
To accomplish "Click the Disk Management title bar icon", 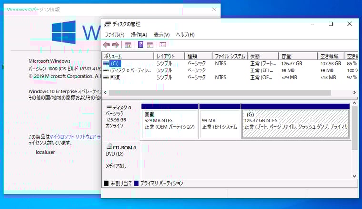I will point(107,24).
